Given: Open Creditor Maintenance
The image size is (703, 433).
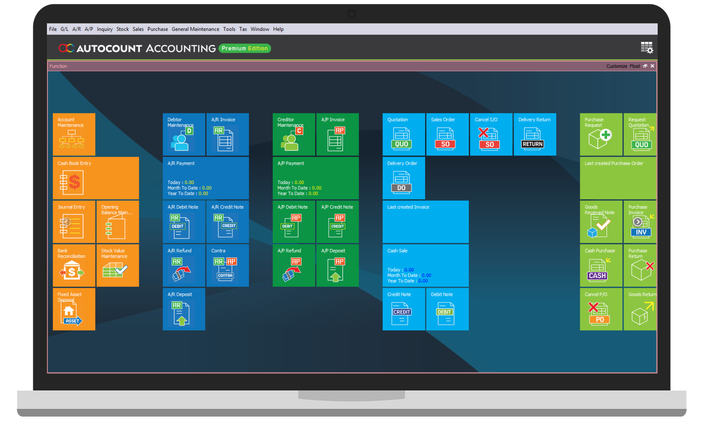Looking at the screenshot, I should [x=293, y=134].
